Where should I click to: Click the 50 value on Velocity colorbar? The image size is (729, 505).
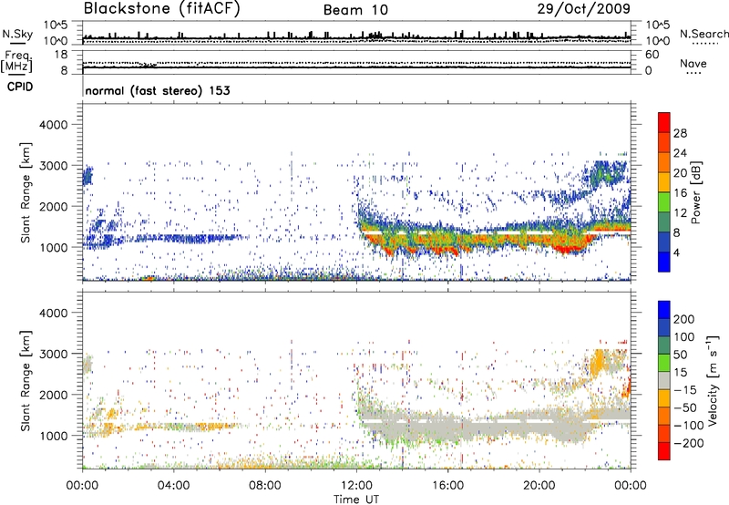[680, 355]
